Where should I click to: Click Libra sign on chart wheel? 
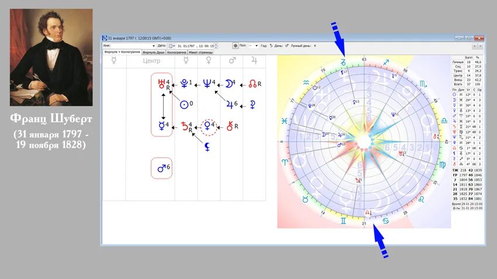(444, 120)
